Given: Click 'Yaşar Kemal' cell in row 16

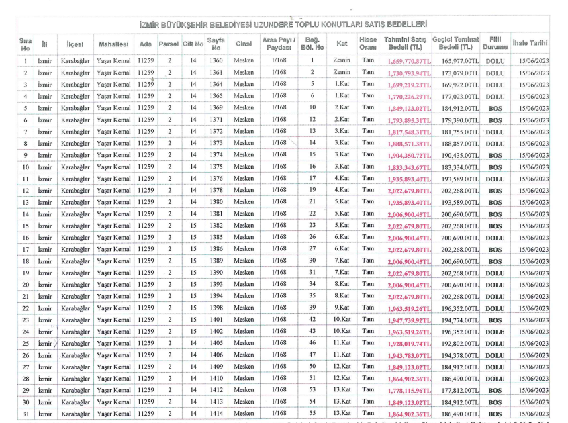Looking at the screenshot, I should (113, 238).
